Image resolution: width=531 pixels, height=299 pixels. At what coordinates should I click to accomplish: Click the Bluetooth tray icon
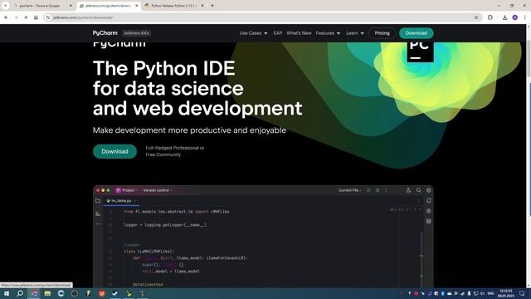(442, 293)
